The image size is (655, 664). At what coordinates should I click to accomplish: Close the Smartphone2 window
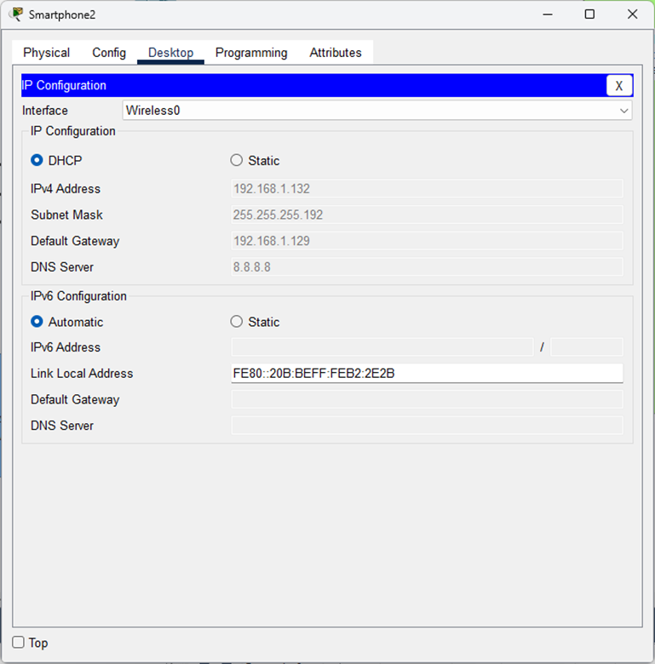[632, 14]
